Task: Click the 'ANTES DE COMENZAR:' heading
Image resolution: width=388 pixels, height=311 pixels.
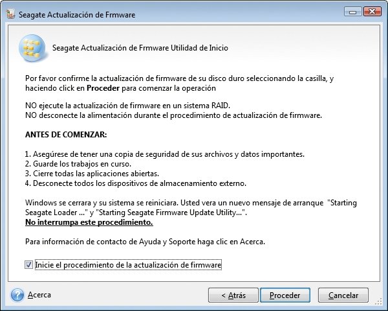Action: click(x=66, y=135)
